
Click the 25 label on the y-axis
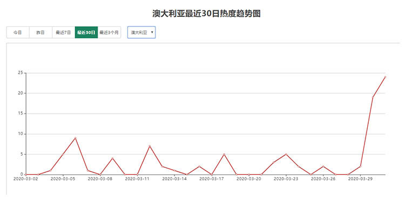pos(20,73)
